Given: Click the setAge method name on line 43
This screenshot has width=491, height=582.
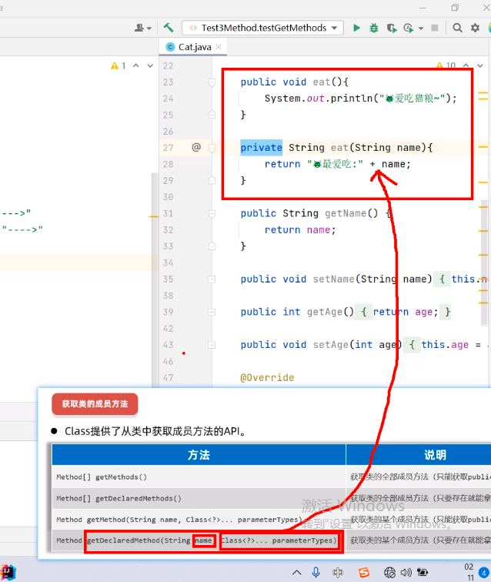Looking at the screenshot, I should (x=331, y=345).
